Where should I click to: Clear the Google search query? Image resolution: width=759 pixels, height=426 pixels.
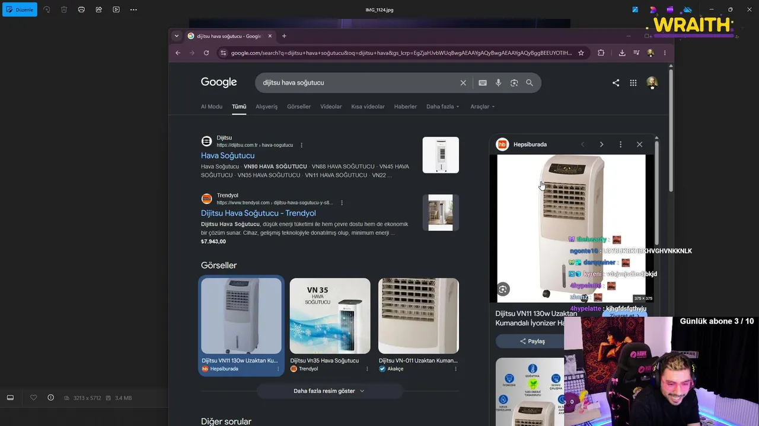463,83
